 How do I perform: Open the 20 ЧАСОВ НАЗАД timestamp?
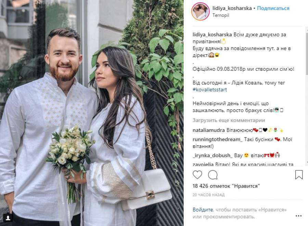[x=209, y=195]
